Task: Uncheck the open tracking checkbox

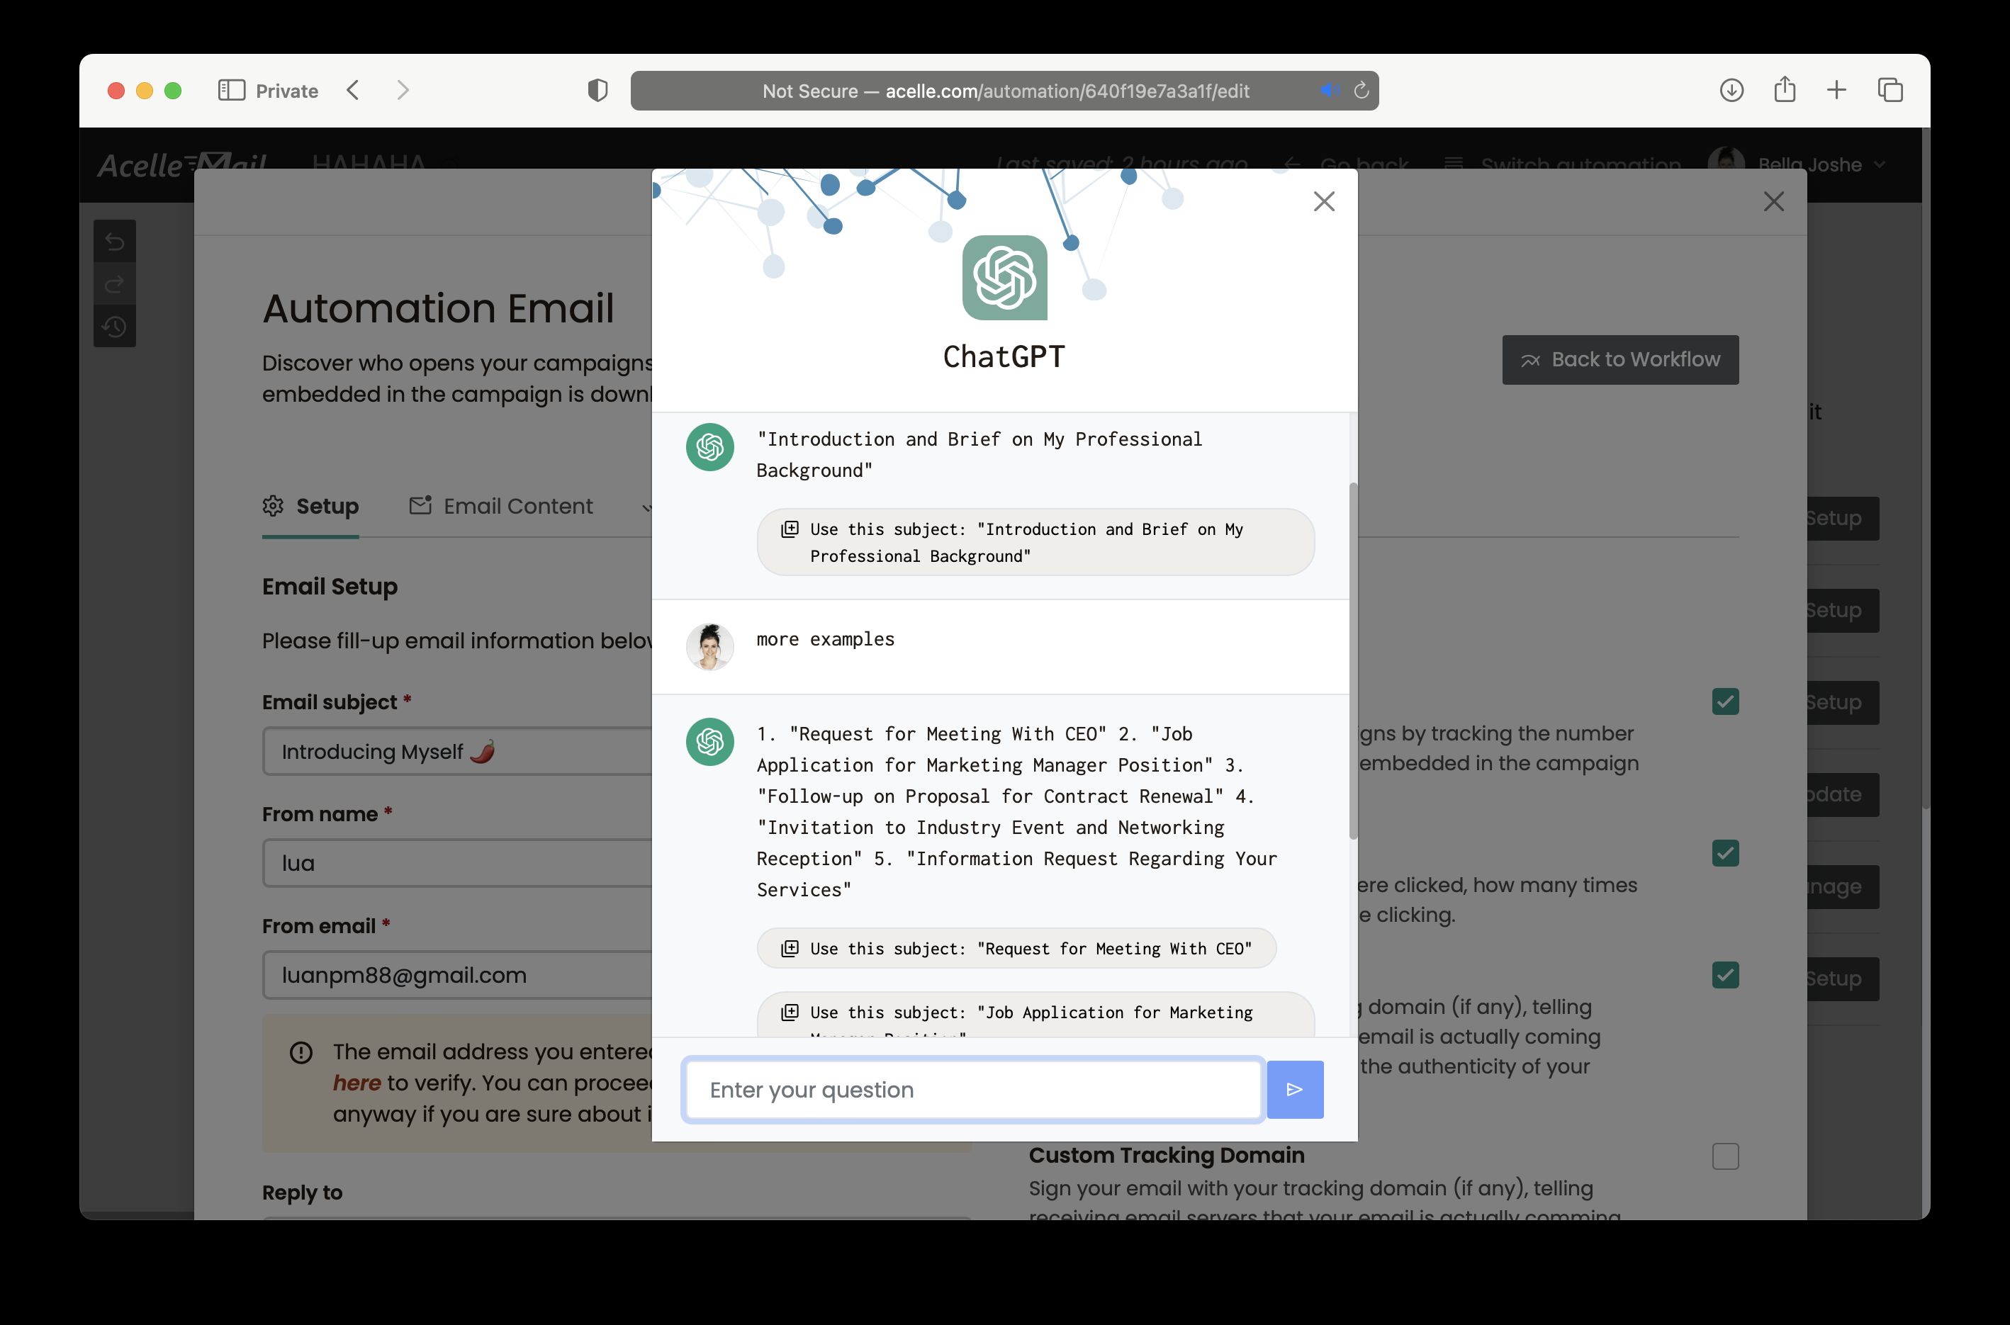Action: 1724,701
